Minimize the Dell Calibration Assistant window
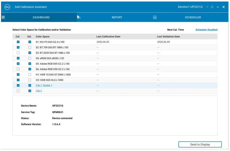230x151 pixels. coord(218,7)
